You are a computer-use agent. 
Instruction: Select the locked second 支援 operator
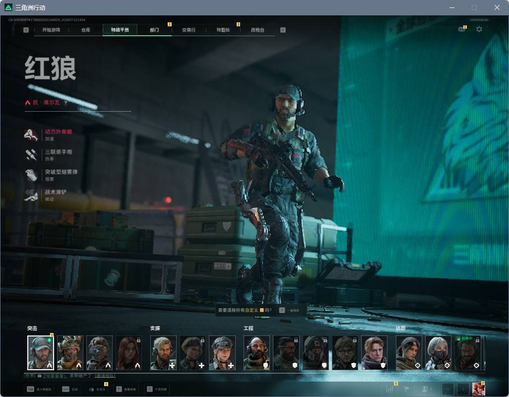tap(193, 353)
